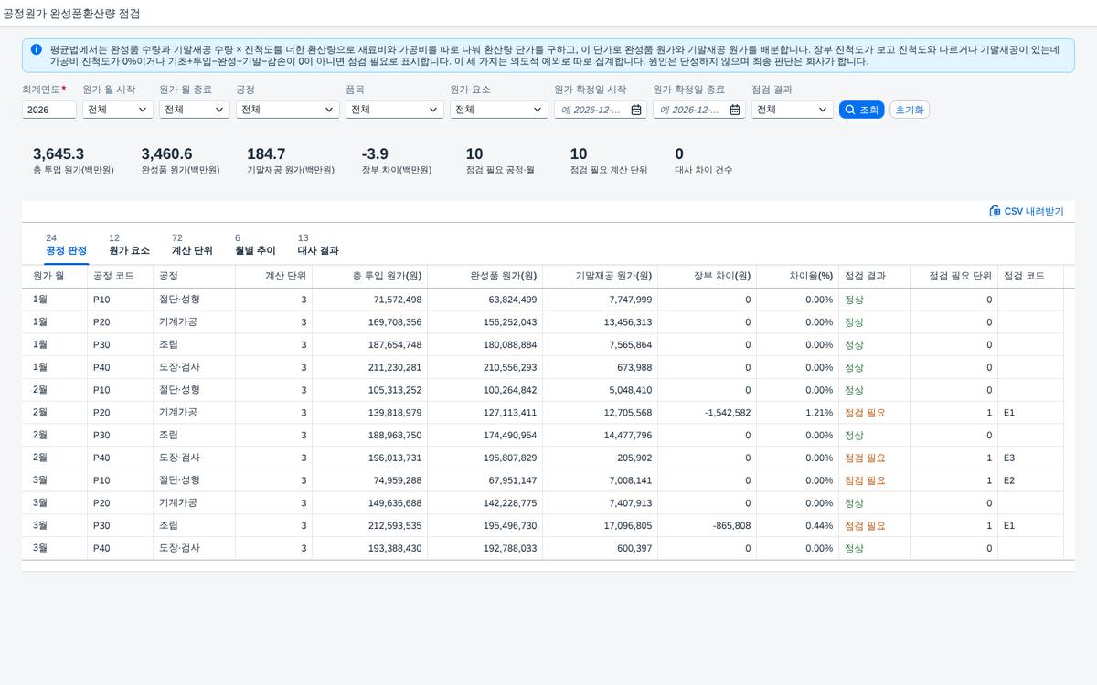
Task: Click the CSV download icon
Action: click(995, 211)
